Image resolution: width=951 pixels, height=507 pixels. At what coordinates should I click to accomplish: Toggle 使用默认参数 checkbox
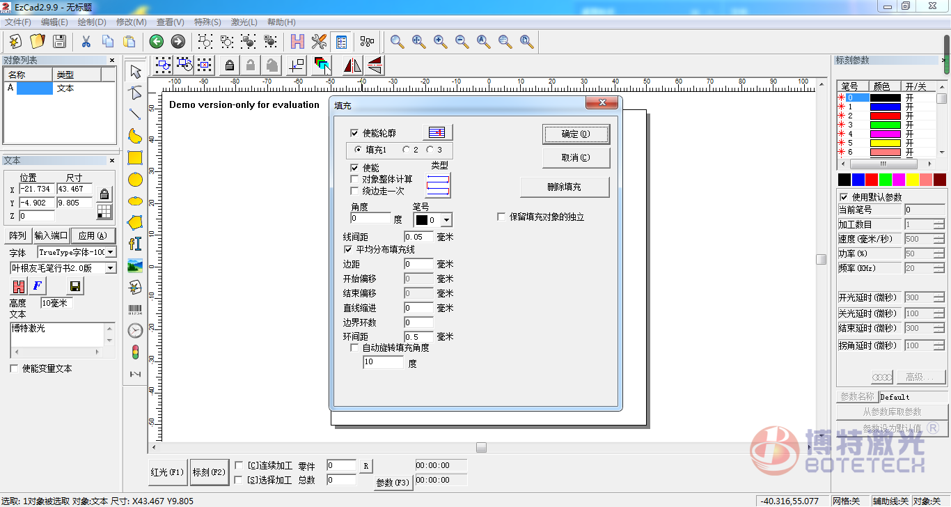(844, 197)
